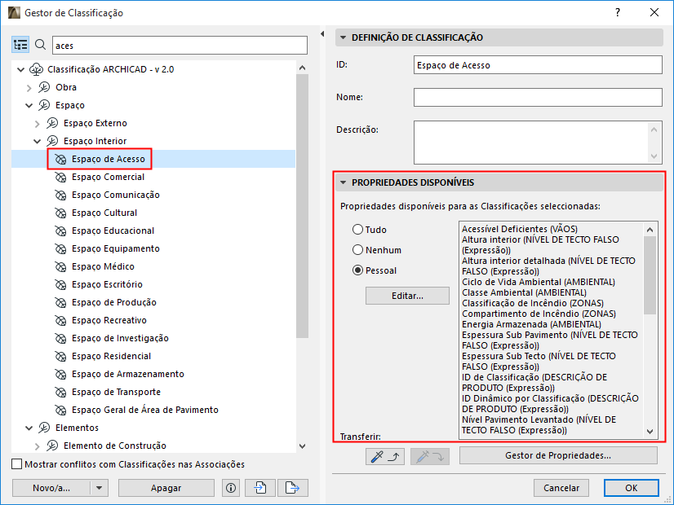Click the Espaço Recreativo leaf icon

pos(60,320)
